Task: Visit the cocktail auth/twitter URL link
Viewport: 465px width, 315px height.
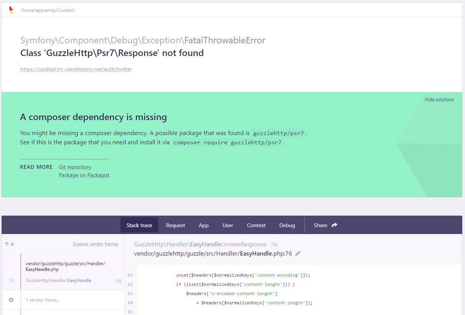Action: tap(76, 69)
